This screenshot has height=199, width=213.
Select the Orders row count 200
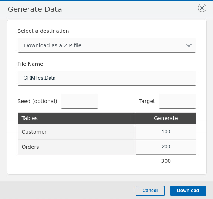[166, 147]
